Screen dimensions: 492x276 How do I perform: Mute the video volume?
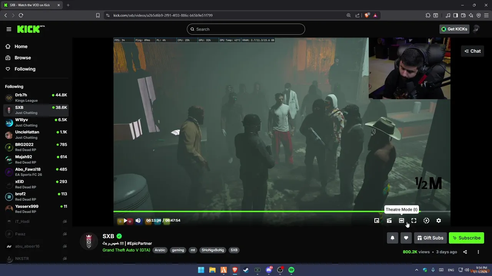pyautogui.click(x=138, y=220)
